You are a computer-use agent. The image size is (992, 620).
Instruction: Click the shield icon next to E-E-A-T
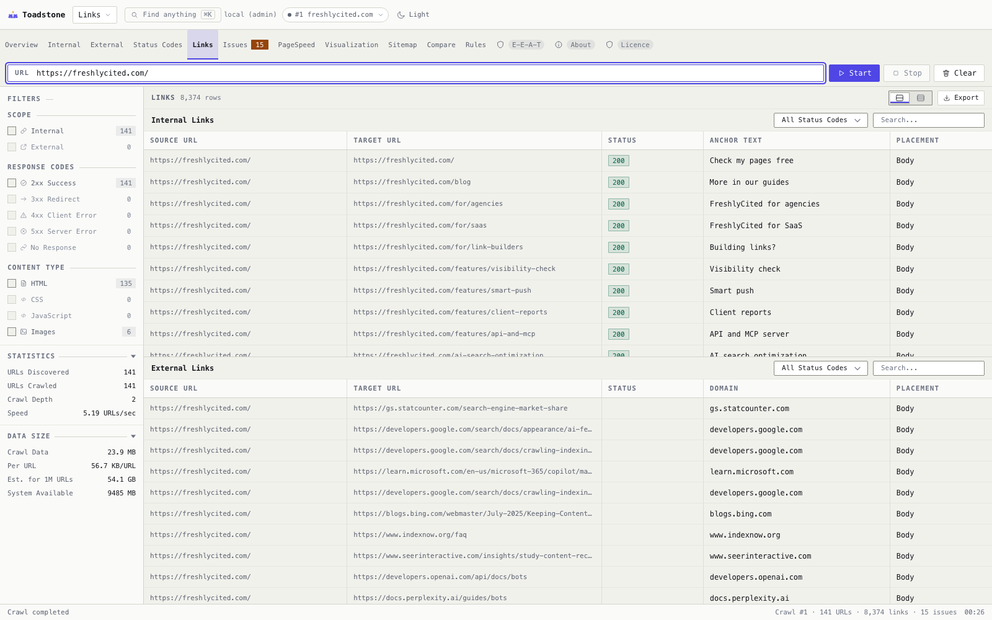pyautogui.click(x=500, y=45)
